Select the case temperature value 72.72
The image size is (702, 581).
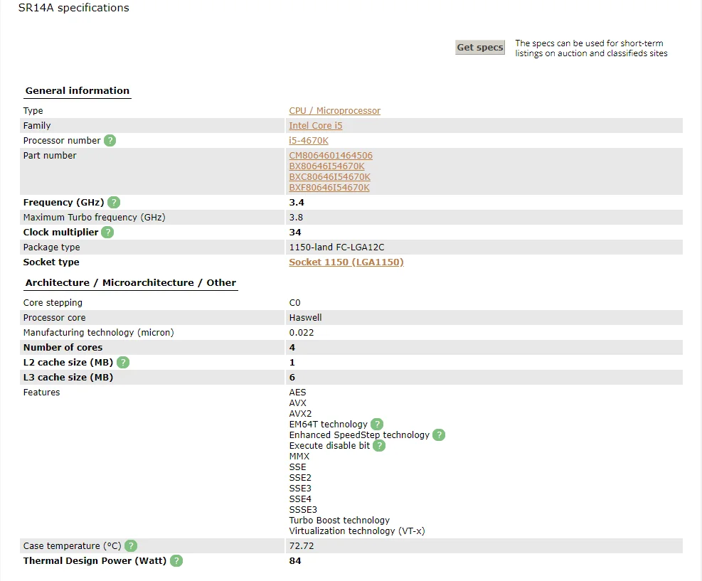(x=302, y=546)
